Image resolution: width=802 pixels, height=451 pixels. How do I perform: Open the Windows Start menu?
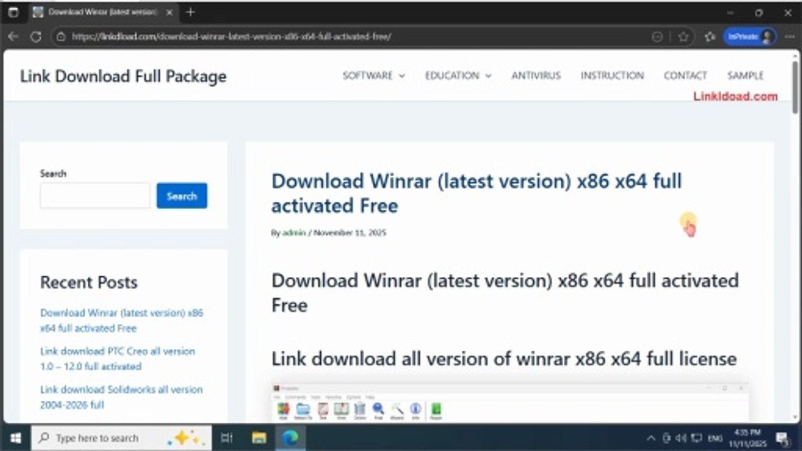[x=15, y=438]
